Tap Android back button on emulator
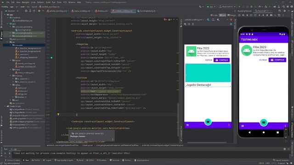The image size is (294, 165). (249, 132)
